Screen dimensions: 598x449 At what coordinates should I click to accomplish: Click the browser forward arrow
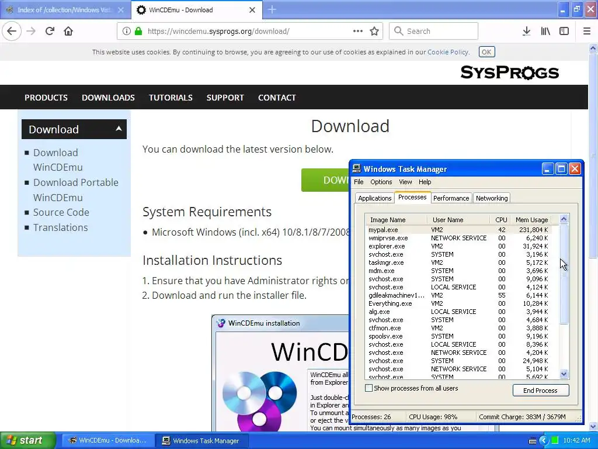click(31, 31)
